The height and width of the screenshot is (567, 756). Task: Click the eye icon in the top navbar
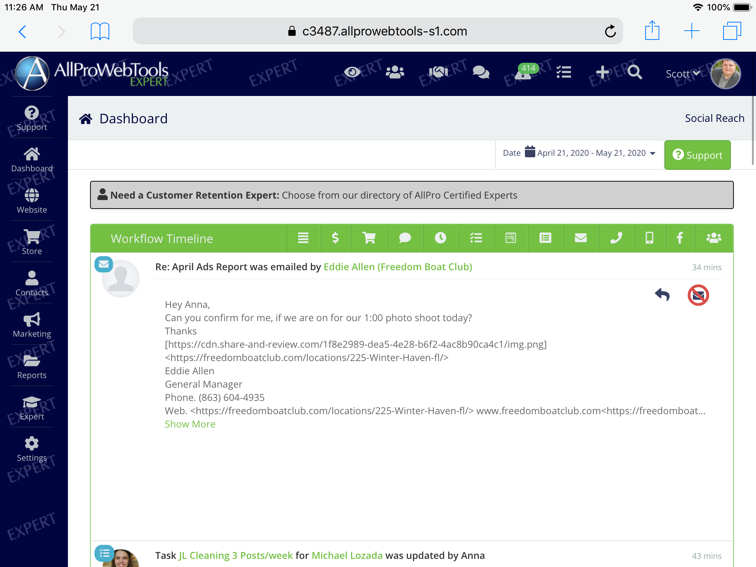point(352,72)
